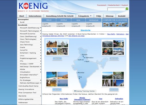Image resolution: width=146 pixels, height=105 pixels.
Task: Open Adobe sidebar item
Action: click(22, 69)
